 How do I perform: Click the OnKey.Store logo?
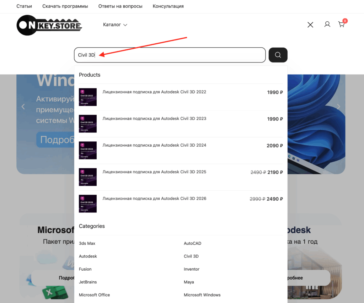(x=49, y=25)
